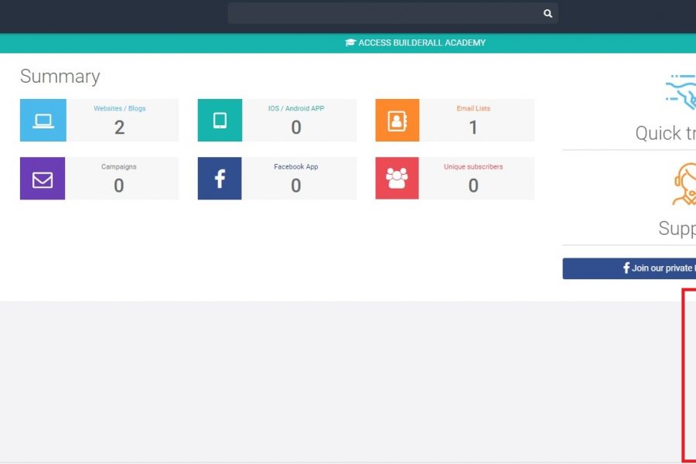
Task: Click the Quick tour hand icon
Action: (681, 93)
